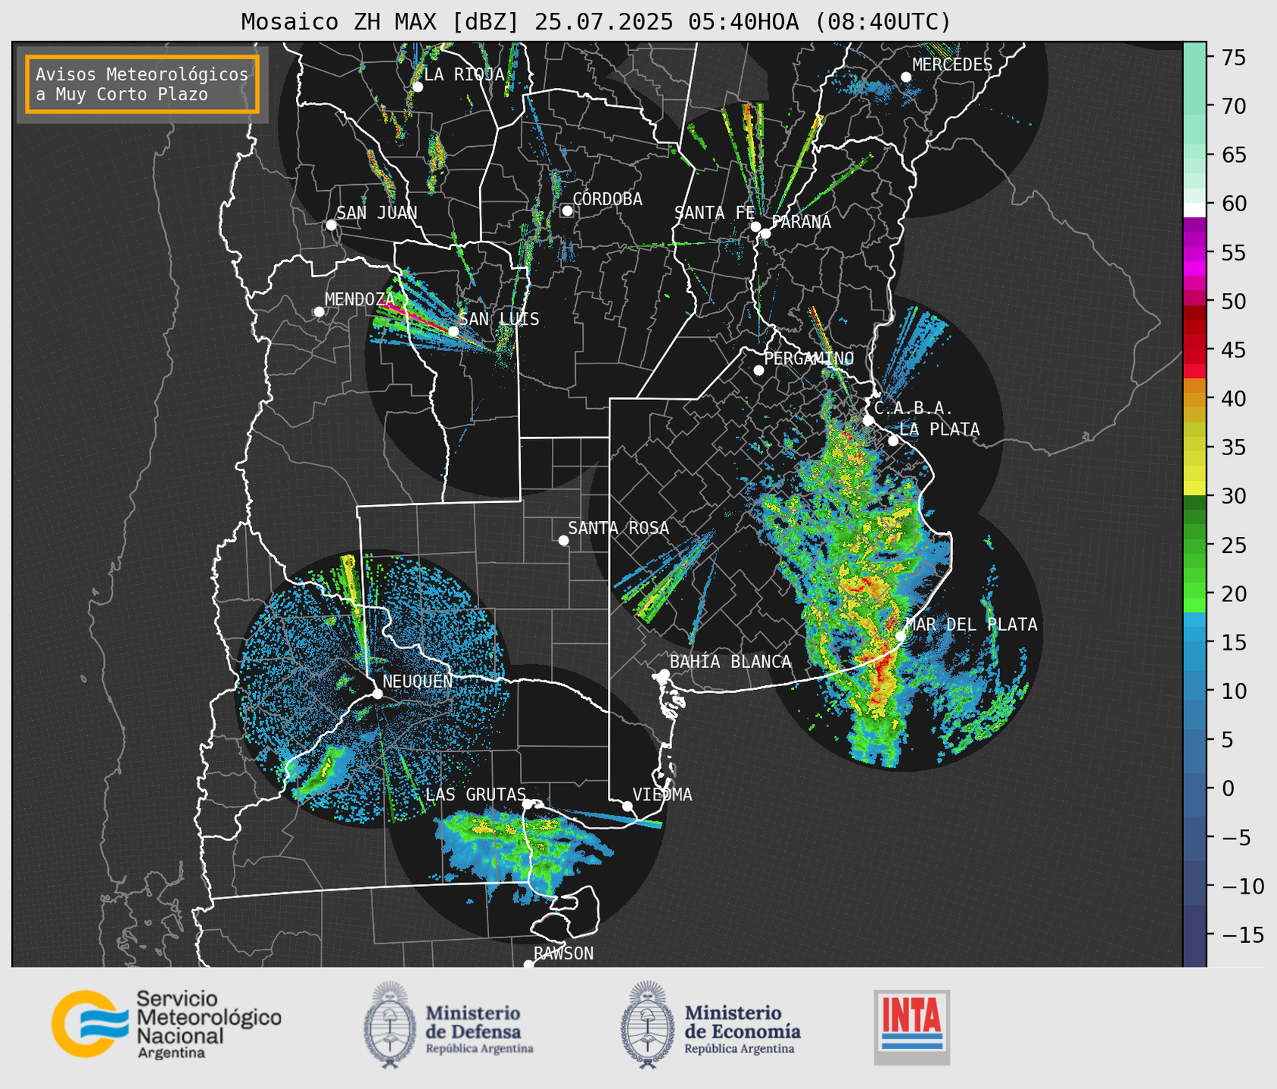The width and height of the screenshot is (1277, 1089).
Task: Select the PARANÁ city marker
Action: coord(765,233)
